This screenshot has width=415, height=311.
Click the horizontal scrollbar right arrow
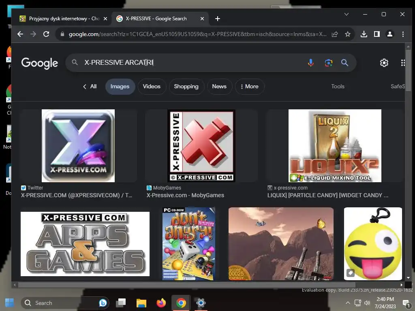click(x=402, y=285)
